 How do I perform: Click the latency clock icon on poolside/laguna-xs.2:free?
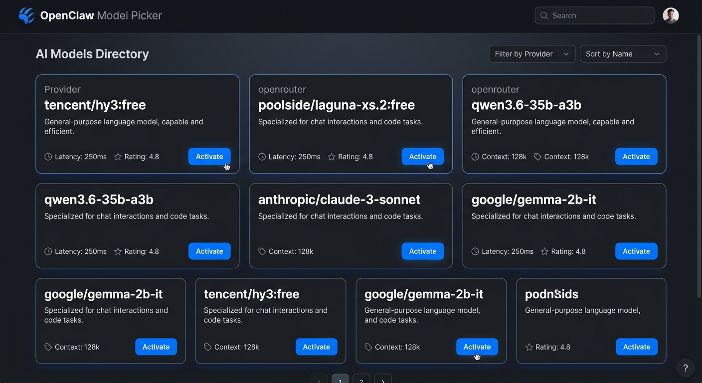[x=262, y=157]
